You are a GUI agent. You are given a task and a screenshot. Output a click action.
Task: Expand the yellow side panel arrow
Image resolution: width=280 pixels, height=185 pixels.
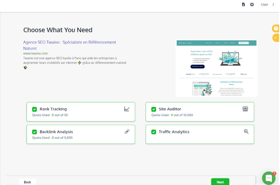(x=275, y=38)
